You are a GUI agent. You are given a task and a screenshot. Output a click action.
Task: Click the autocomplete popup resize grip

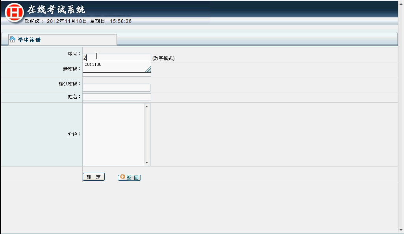pyautogui.click(x=148, y=69)
